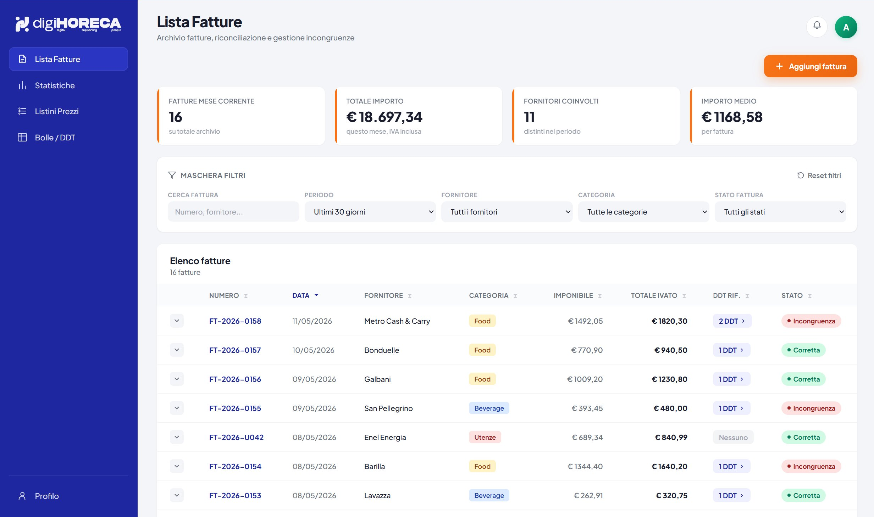Open the 1 DDT link for Galbani

click(x=731, y=379)
